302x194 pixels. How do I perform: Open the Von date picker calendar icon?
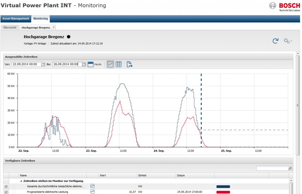coord(43,64)
